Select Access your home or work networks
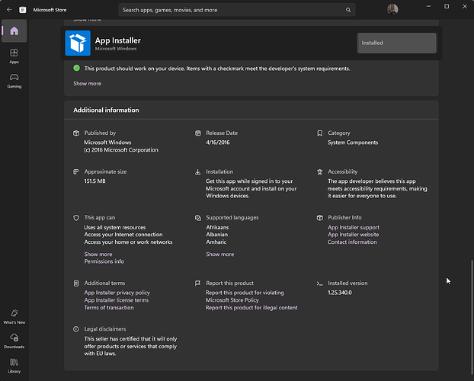Viewport: 474px width, 381px height. click(x=128, y=242)
